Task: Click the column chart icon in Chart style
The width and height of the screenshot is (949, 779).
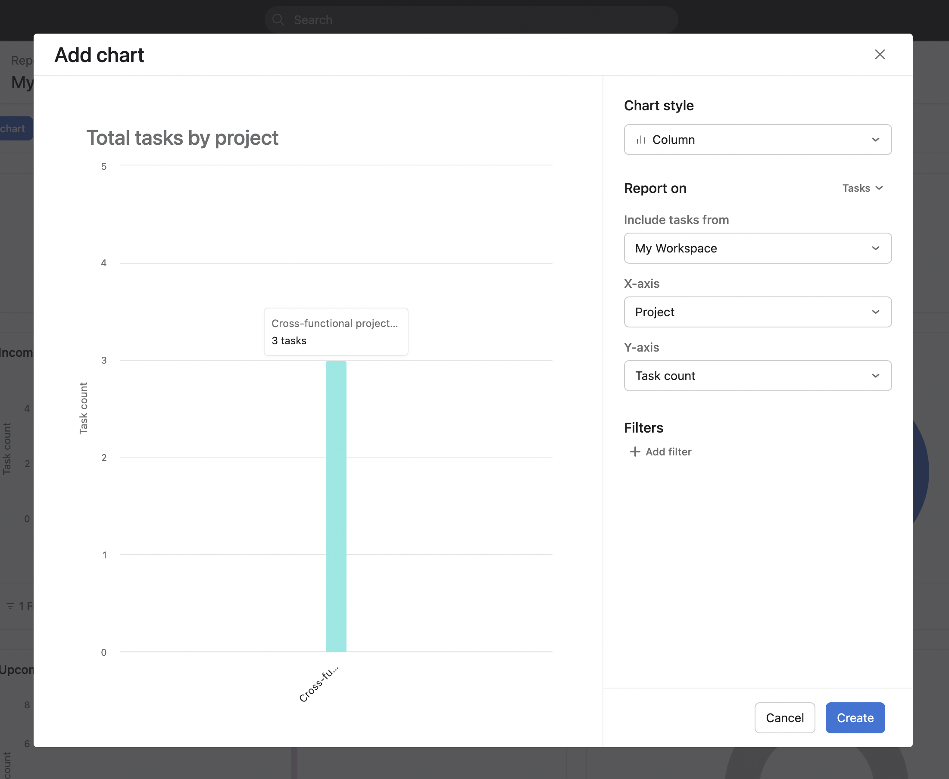Action: pos(640,140)
